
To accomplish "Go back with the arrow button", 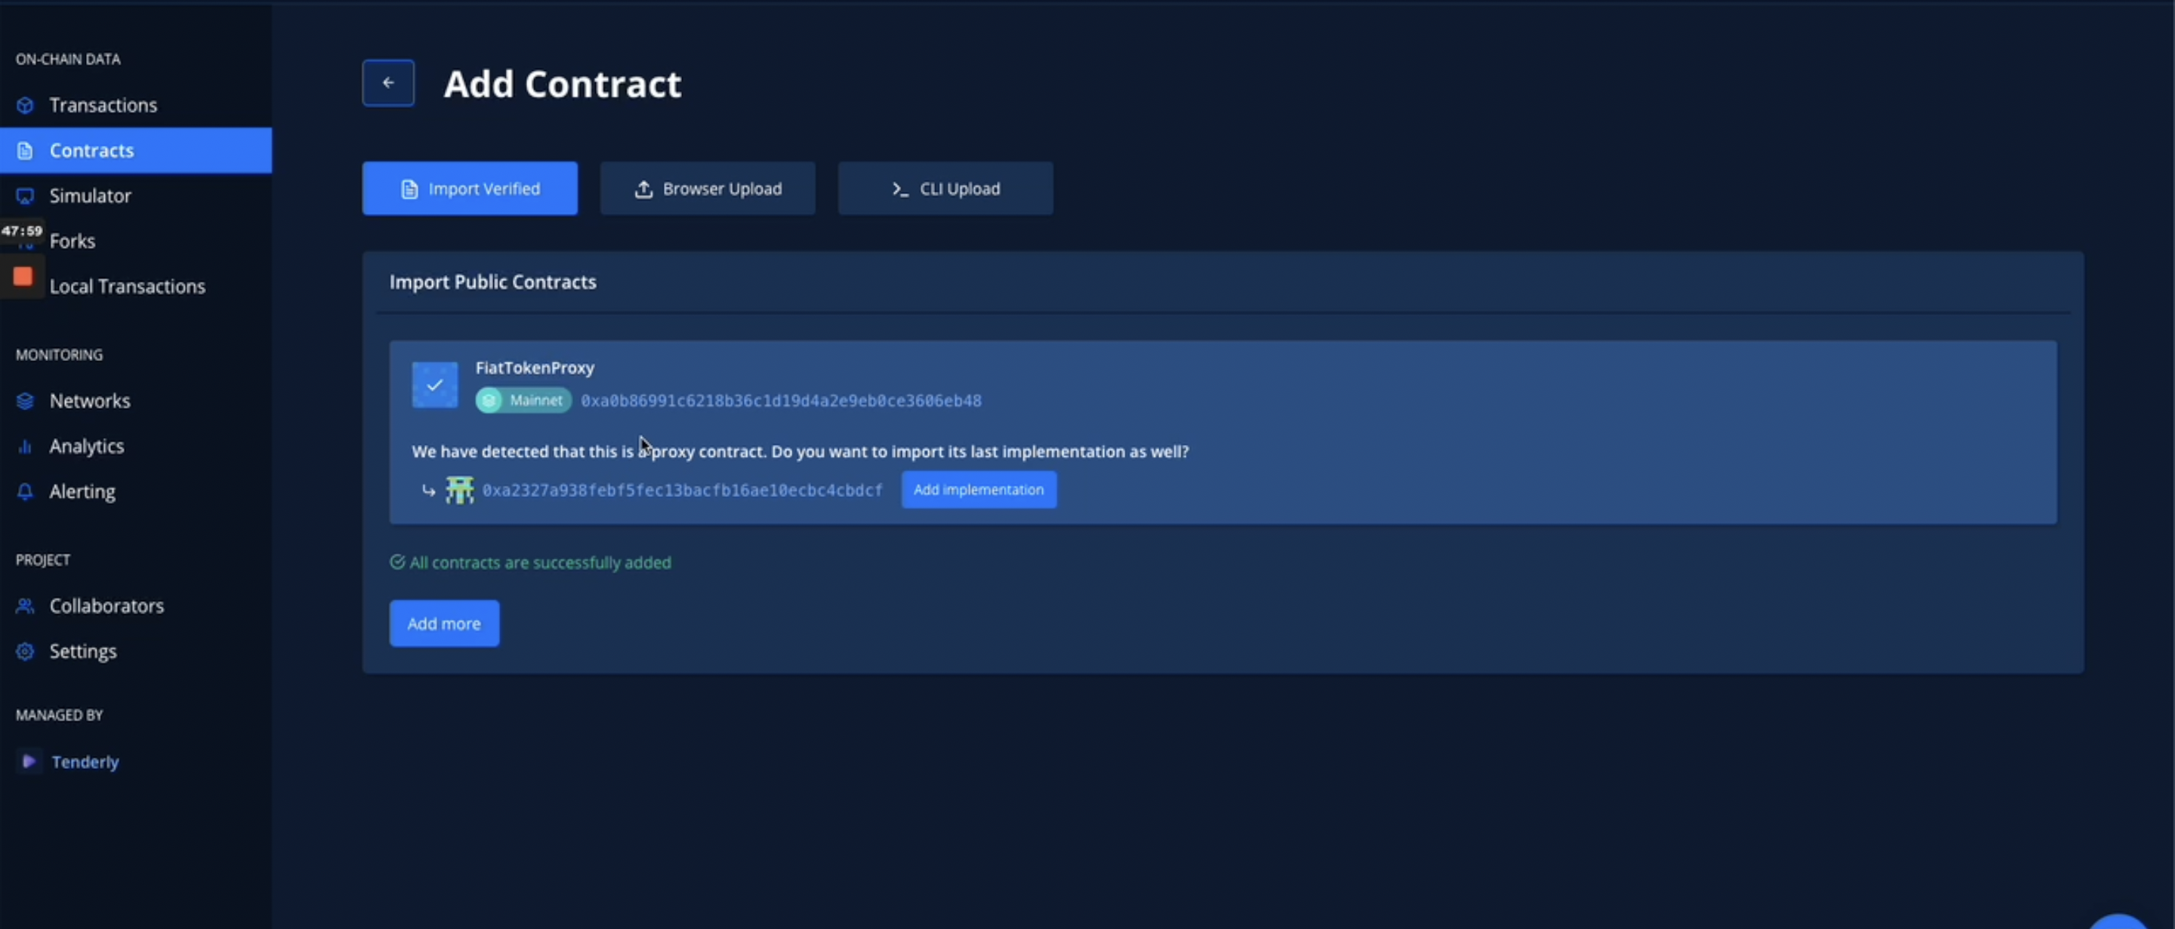I will [x=388, y=83].
